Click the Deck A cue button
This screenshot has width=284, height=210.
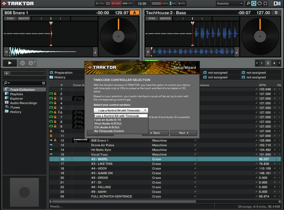pyautogui.click(x=22, y=63)
